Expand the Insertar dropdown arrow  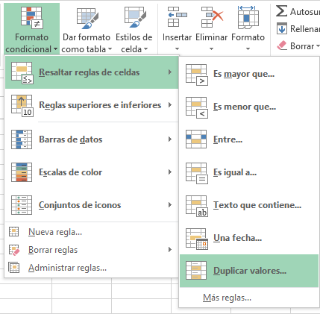click(x=177, y=48)
